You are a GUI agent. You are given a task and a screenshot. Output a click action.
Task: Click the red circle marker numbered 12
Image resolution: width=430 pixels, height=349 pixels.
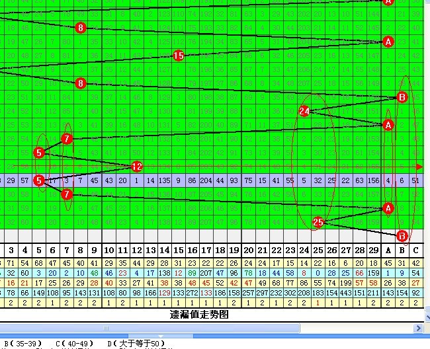137,166
